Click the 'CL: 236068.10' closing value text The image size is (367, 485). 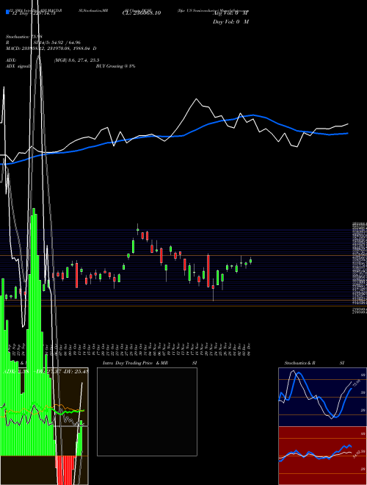(141, 13)
